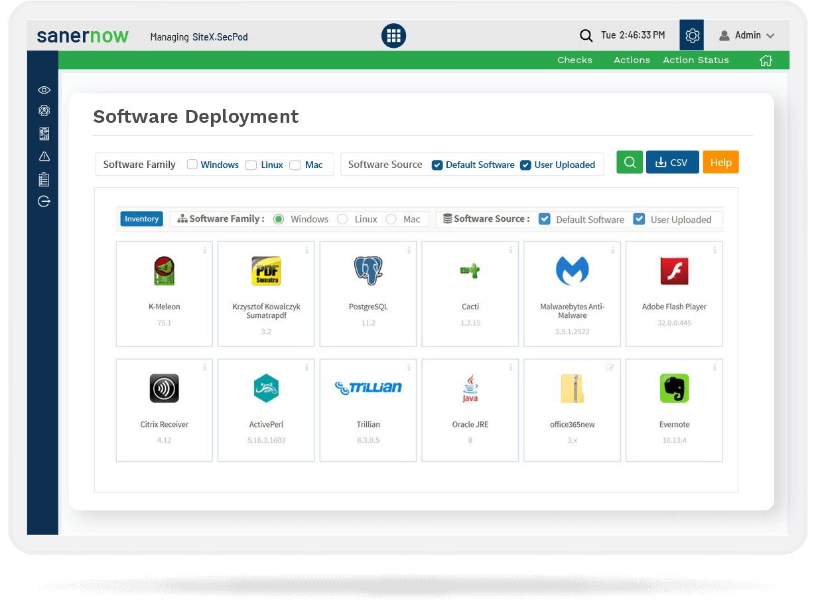The height and width of the screenshot is (600, 816).
Task: Open the search magnifier icon
Action: pyautogui.click(x=586, y=35)
